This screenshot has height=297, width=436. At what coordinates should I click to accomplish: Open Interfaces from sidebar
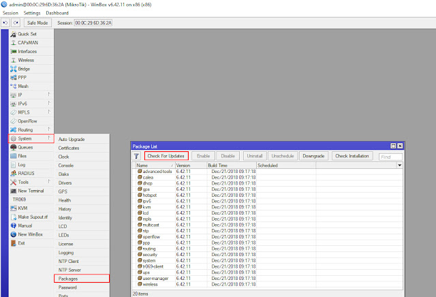(31, 52)
